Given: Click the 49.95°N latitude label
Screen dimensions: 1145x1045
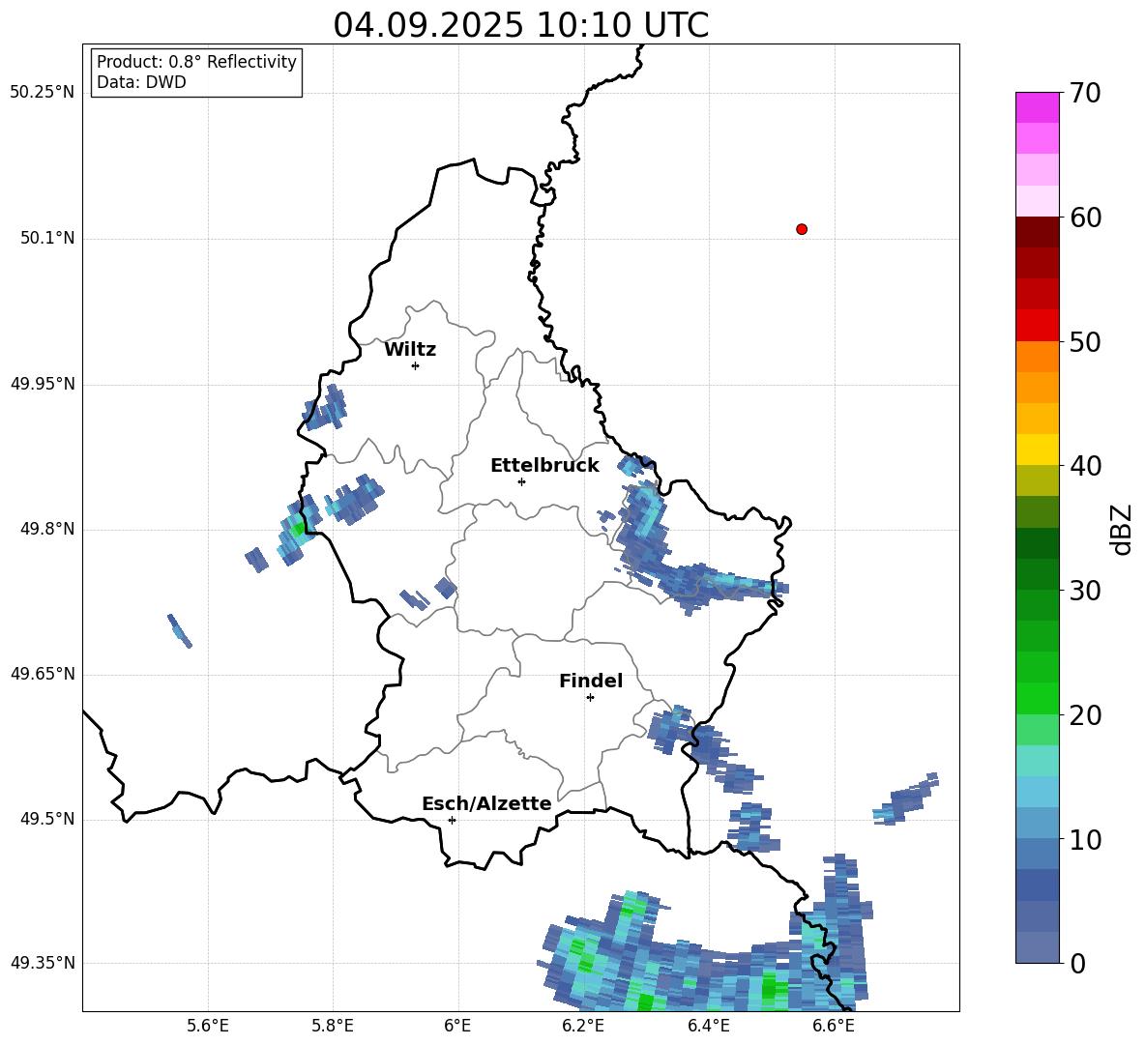Looking at the screenshot, I should pos(43,384).
